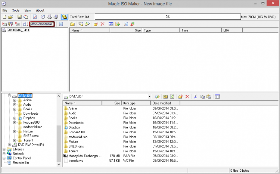Screen dimensions: 280x174
Task: Select SNES roms in folder tree
Action: coord(31,136)
